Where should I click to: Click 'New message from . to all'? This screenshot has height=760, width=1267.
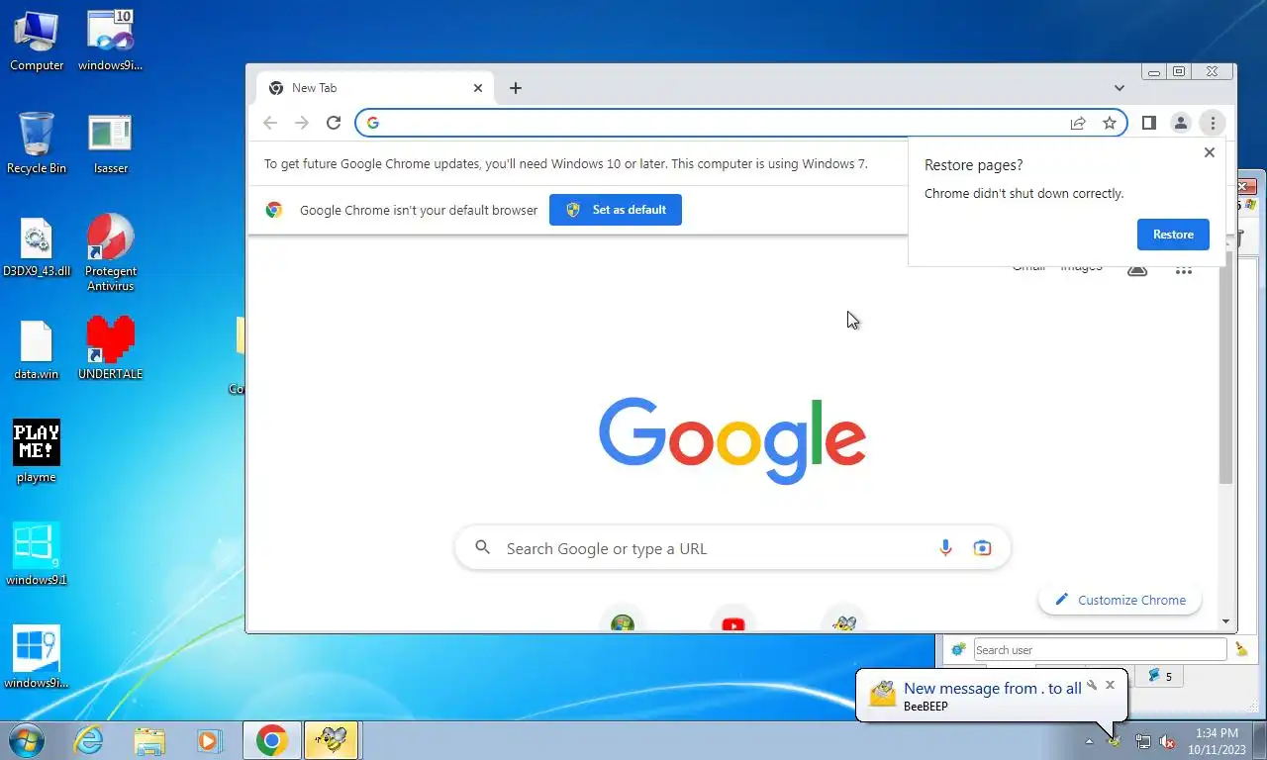point(993,689)
